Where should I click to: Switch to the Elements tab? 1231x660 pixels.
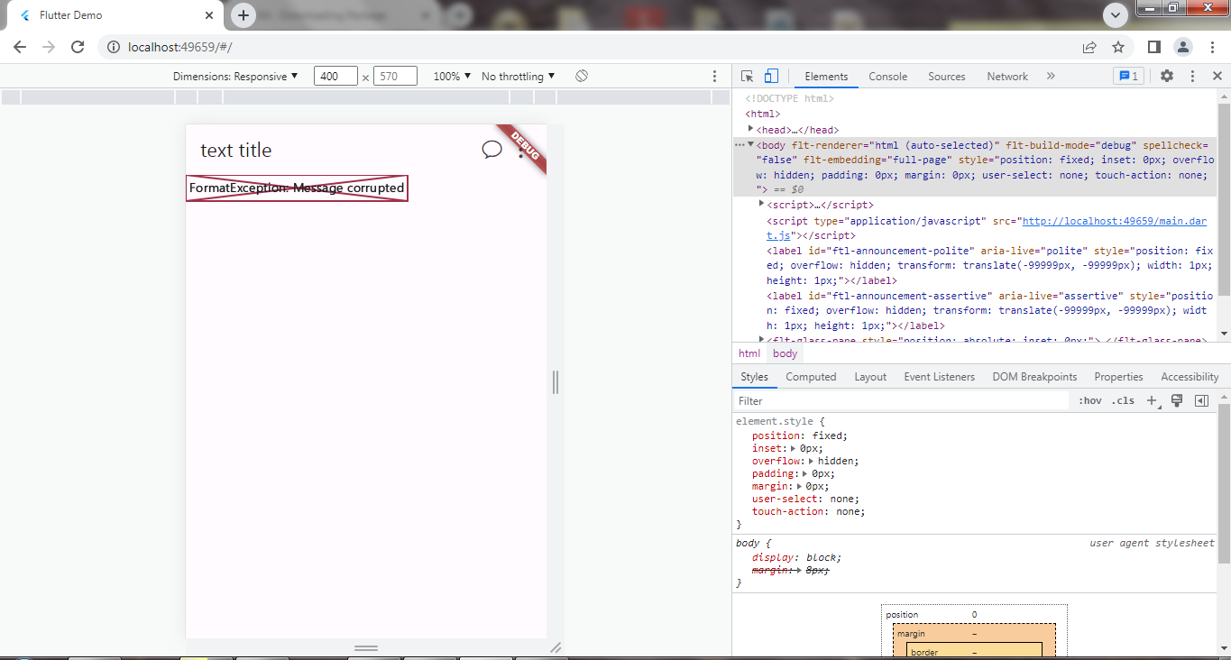[826, 77]
